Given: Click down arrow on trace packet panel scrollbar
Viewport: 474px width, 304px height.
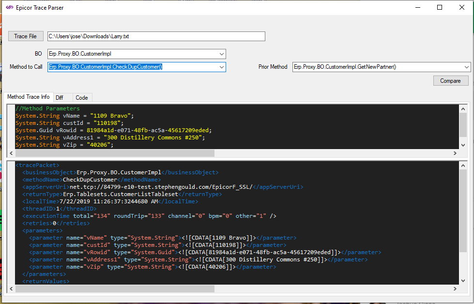Looking at the screenshot, I should click(x=463, y=281).
